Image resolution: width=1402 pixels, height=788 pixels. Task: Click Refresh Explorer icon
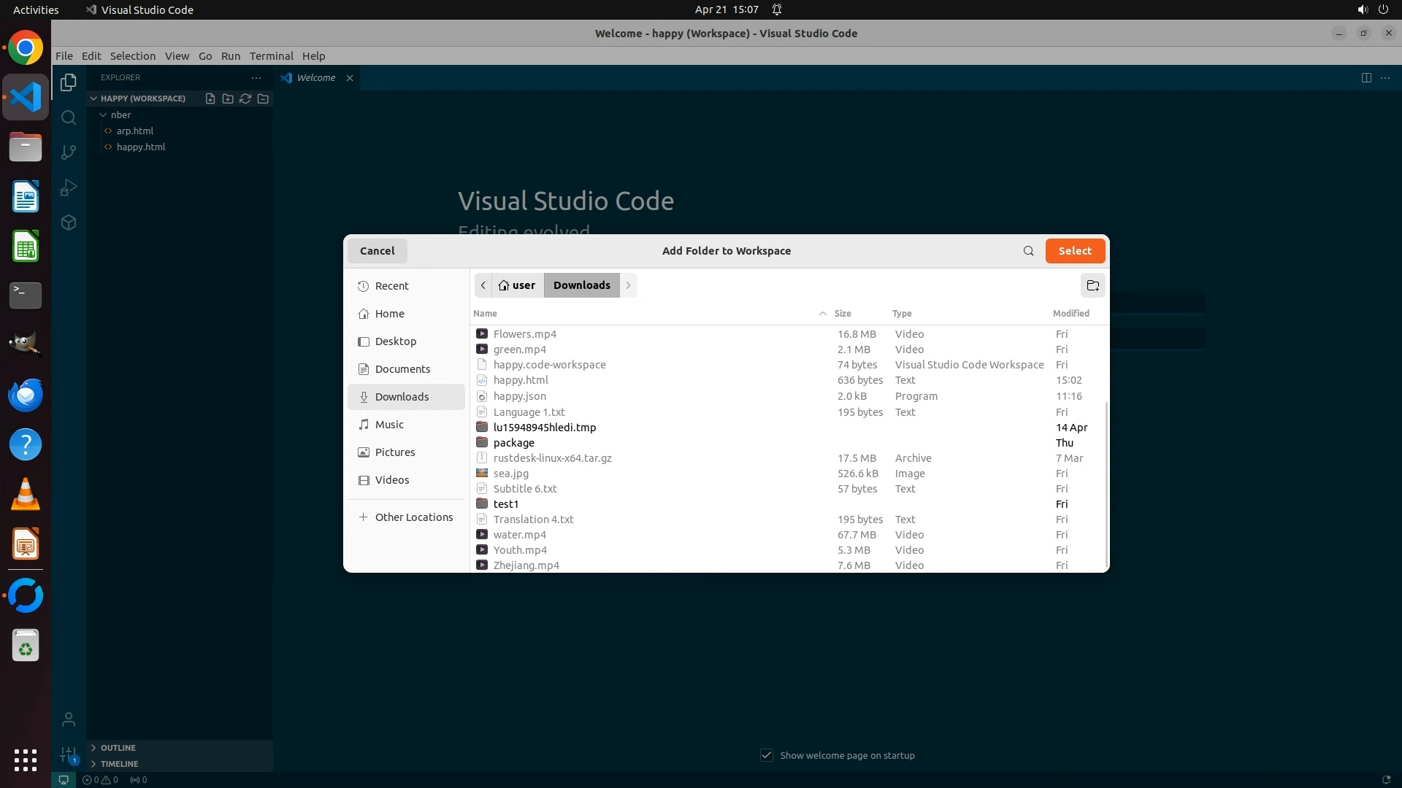[x=245, y=98]
